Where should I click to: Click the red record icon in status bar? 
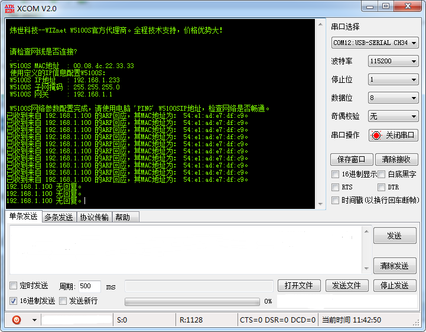pos(17,320)
